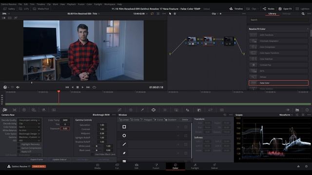
Task: Switch to the Library tab
Action: point(272,14)
